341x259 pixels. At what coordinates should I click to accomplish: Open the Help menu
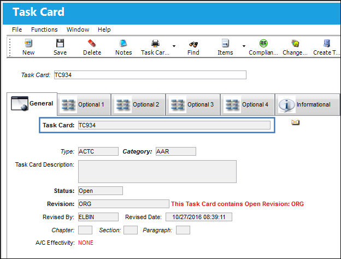[104, 30]
